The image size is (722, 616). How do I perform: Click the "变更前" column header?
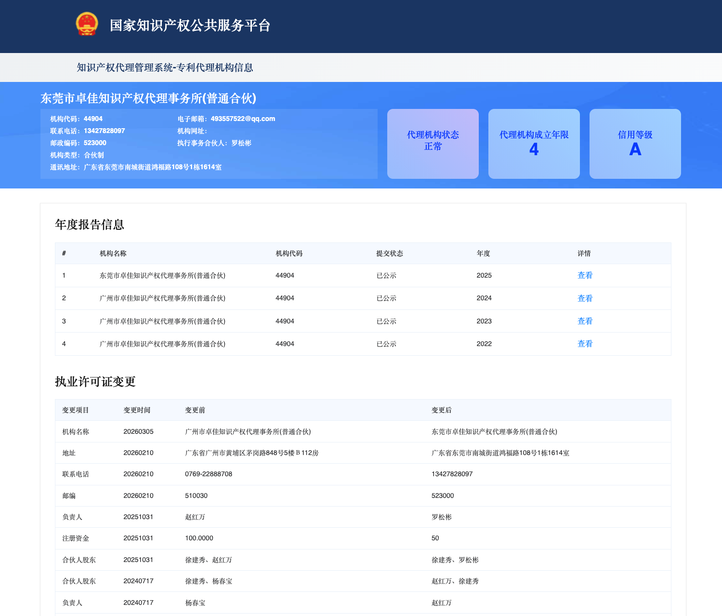(195, 410)
